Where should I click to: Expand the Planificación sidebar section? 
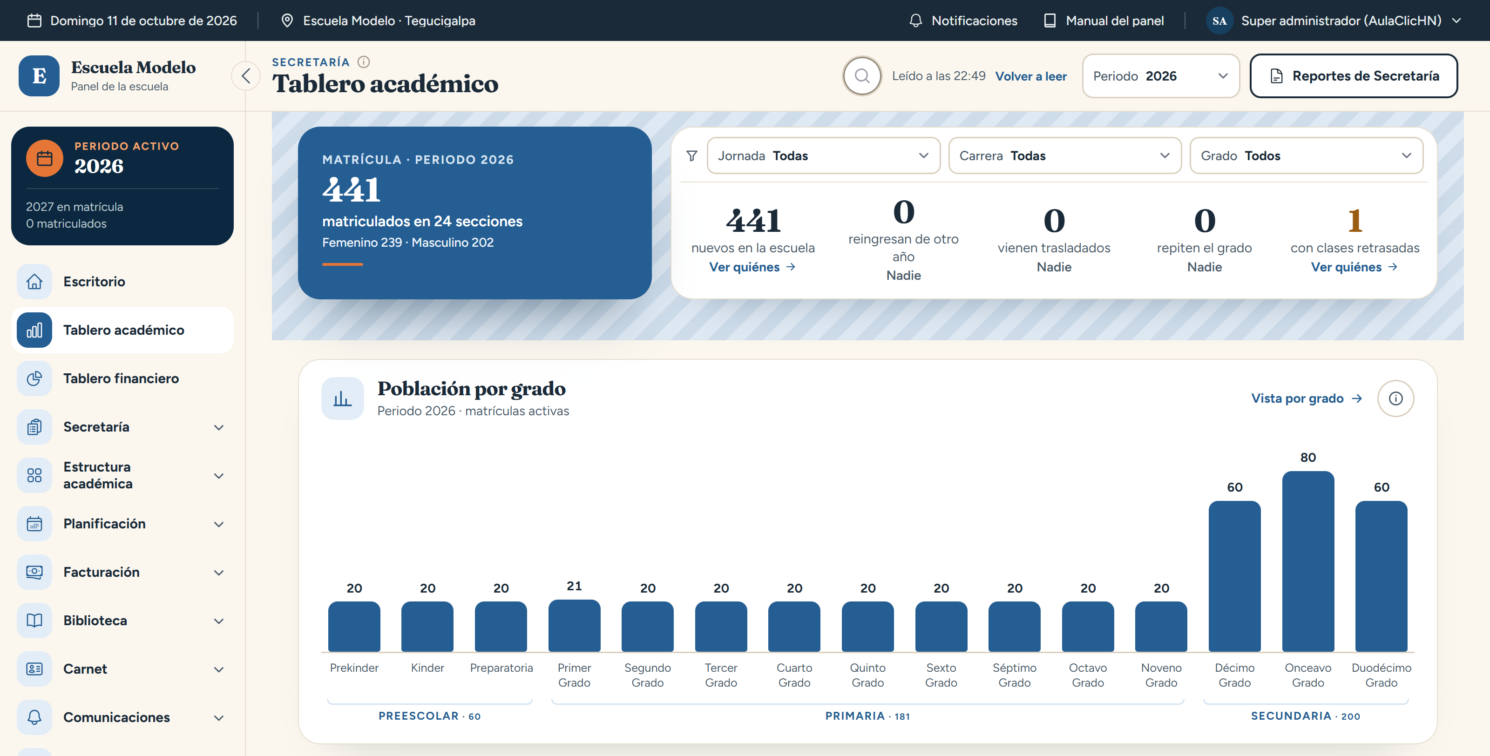[122, 523]
